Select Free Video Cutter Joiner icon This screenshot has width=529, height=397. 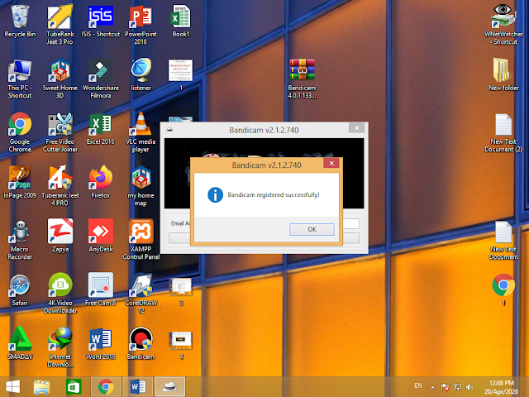coord(60,132)
